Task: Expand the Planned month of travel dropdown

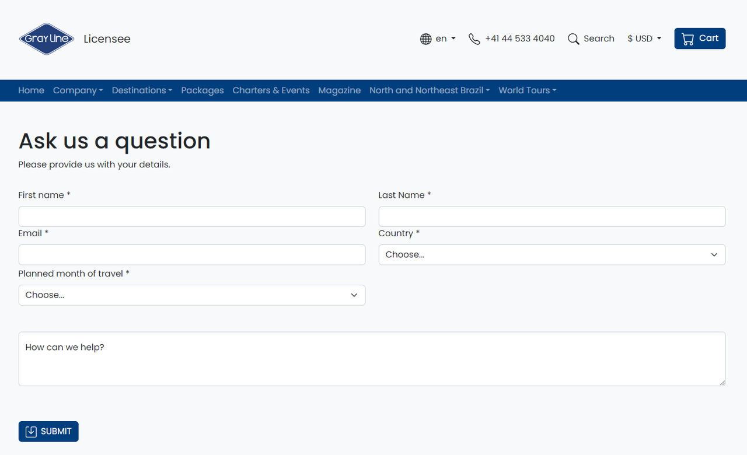Action: point(191,295)
